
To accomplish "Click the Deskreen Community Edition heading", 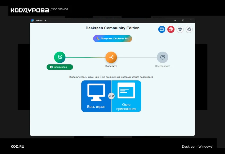I will (x=112, y=28).
